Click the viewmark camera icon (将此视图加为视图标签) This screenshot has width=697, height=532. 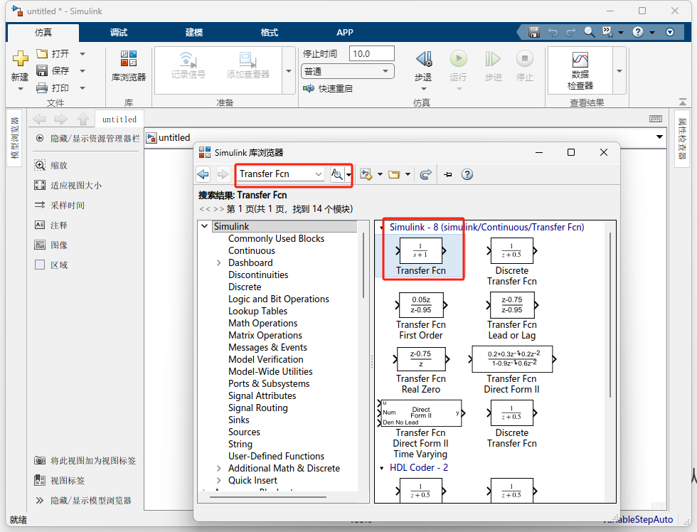[x=40, y=460]
